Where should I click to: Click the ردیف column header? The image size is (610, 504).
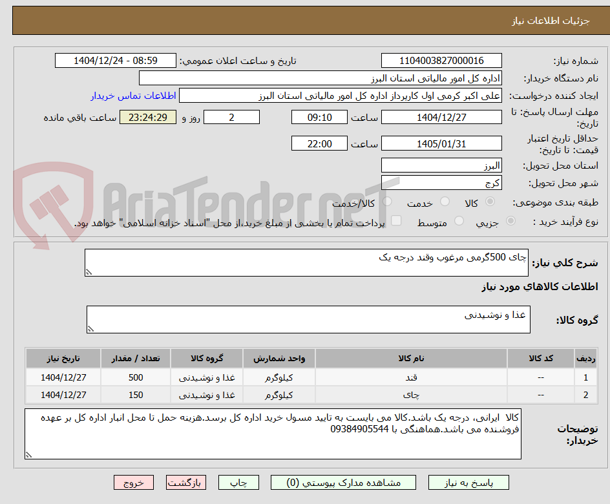[586, 358]
